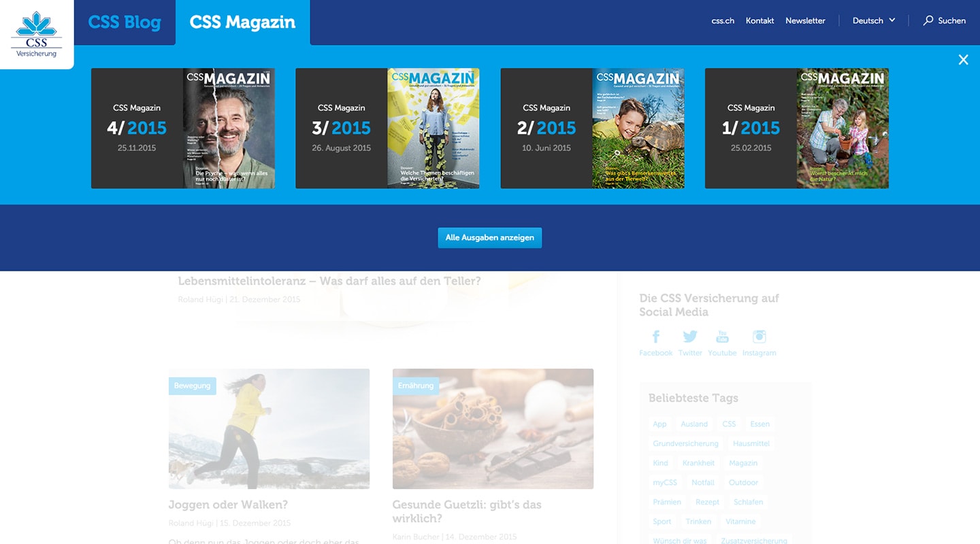Go to the Newsletter page
This screenshot has height=544, width=980.
pos(805,20)
